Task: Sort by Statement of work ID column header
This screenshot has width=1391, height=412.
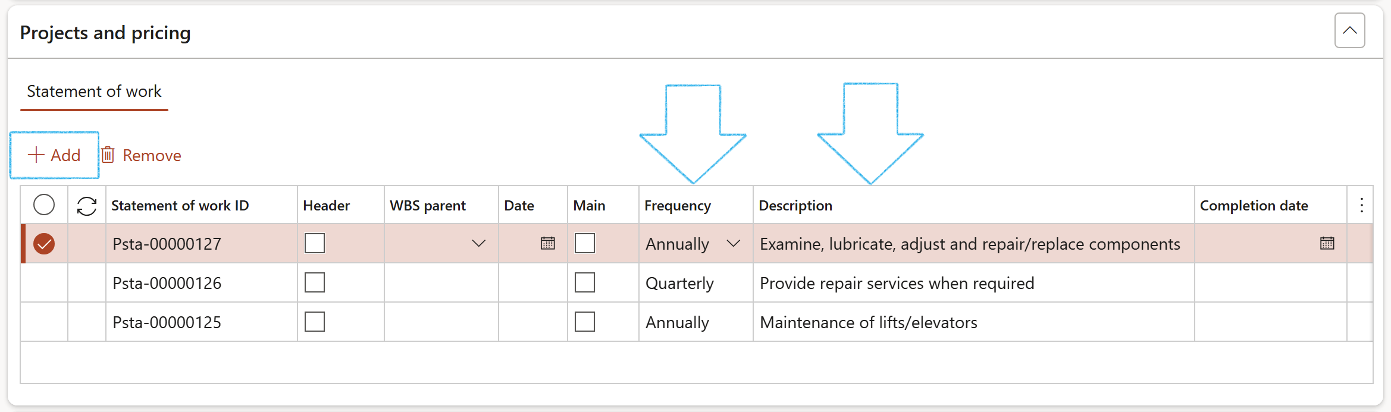Action: (180, 206)
